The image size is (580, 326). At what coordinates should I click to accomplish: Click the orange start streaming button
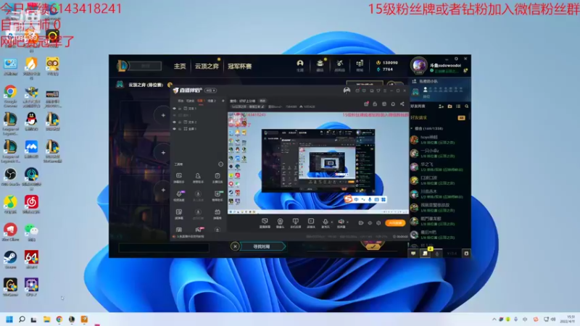pyautogui.click(x=395, y=223)
